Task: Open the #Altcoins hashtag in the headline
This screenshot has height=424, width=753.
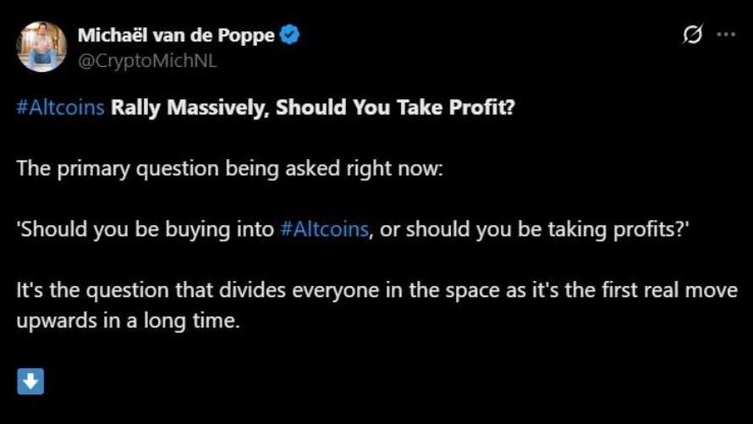Action: coord(61,107)
